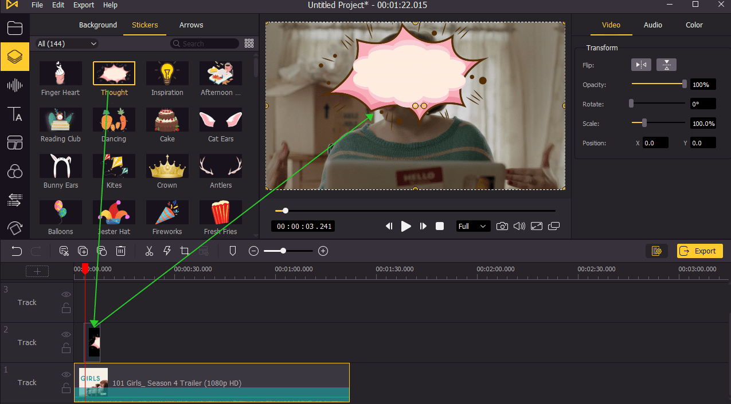Toggle visibility of Track 3
The width and height of the screenshot is (731, 404).
click(65, 294)
